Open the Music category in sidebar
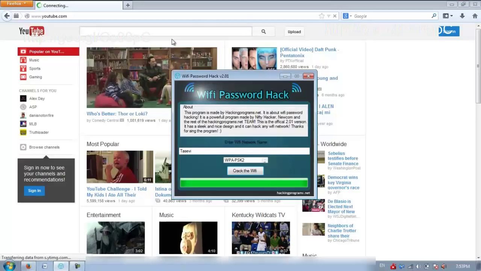 [x=34, y=60]
